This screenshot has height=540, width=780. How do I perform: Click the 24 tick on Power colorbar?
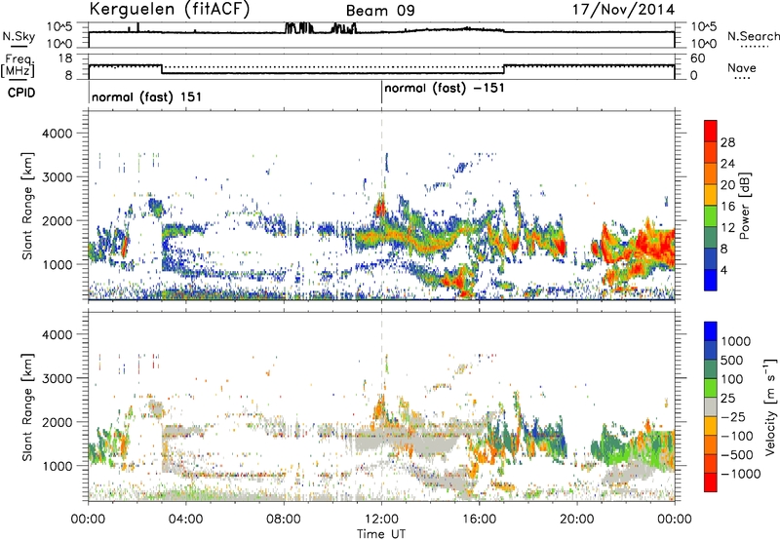coord(727,164)
